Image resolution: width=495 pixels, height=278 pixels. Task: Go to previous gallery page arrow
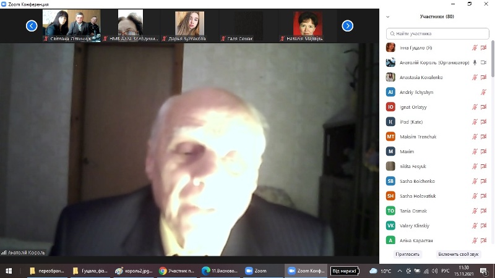point(32,26)
